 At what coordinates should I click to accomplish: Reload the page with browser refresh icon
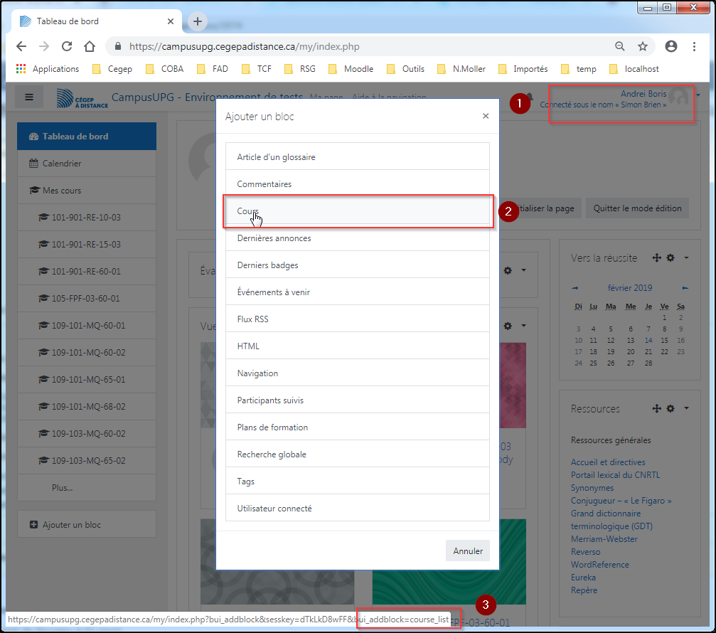67,46
